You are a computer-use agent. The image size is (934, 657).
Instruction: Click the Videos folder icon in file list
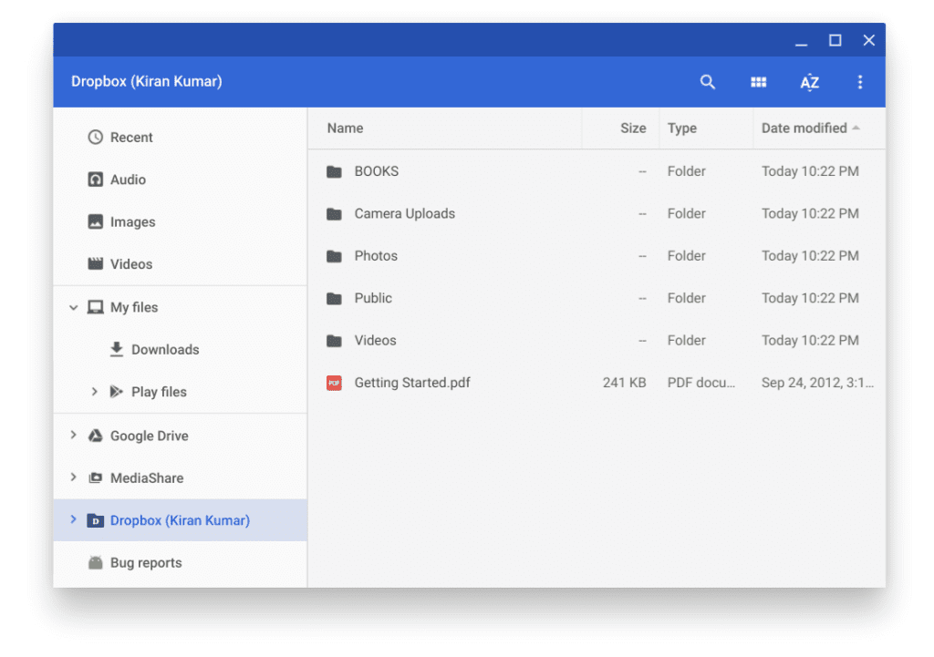334,341
